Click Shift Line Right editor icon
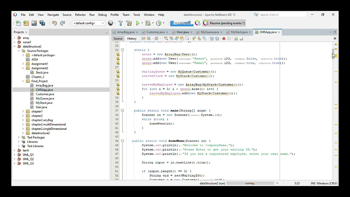The width and height of the screenshot is (350, 197). pyautogui.click(x=217, y=39)
